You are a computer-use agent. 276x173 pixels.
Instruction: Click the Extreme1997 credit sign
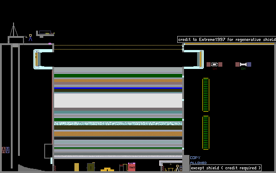coord(226,40)
